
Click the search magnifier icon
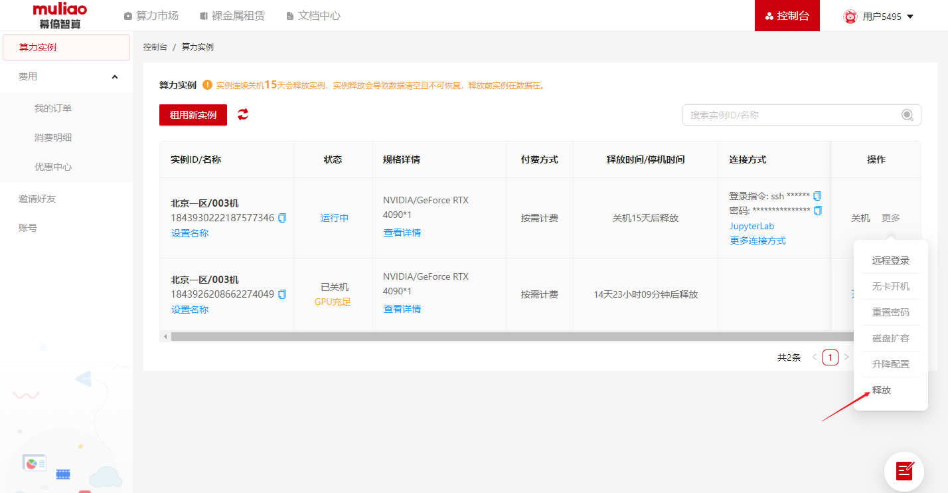(907, 115)
